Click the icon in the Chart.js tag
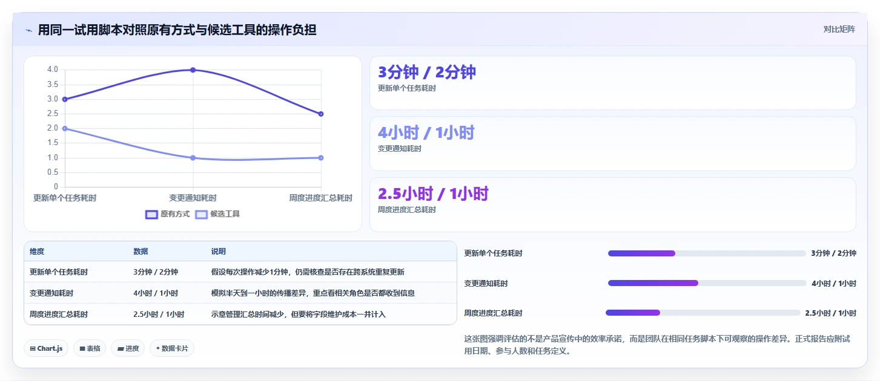This screenshot has width=880, height=381. click(33, 348)
